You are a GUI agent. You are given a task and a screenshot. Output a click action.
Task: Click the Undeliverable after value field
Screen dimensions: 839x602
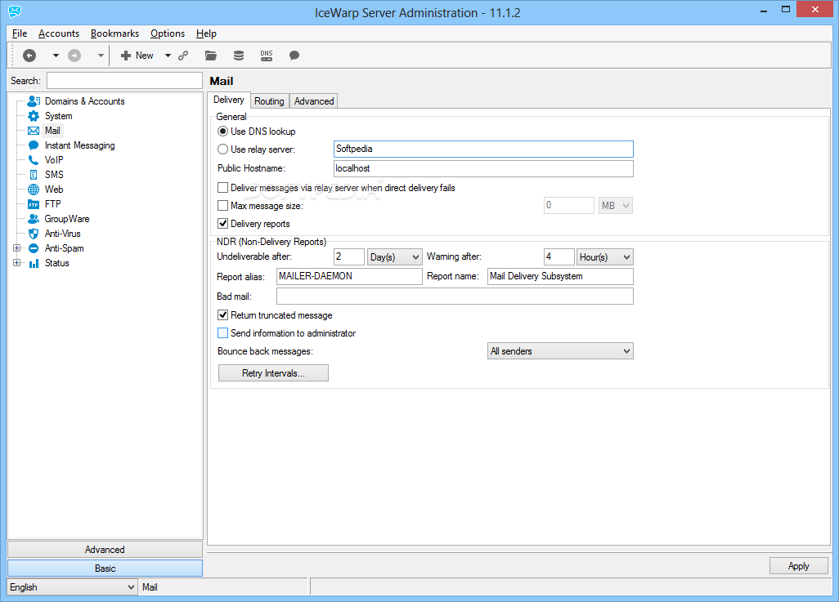[349, 257]
